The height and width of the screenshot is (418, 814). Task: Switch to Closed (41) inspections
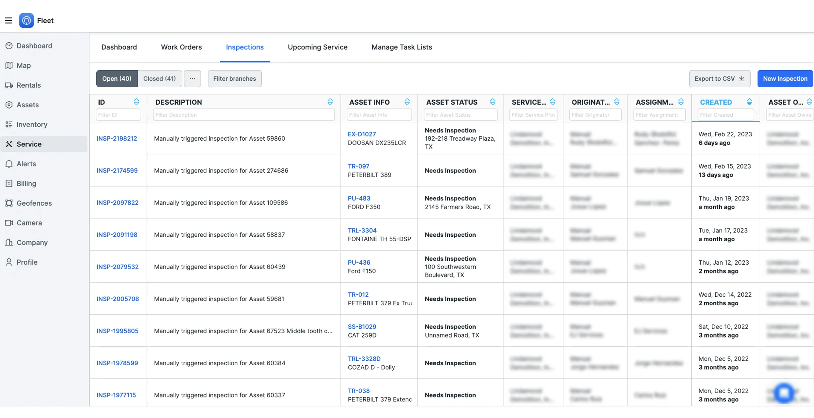[x=159, y=78]
